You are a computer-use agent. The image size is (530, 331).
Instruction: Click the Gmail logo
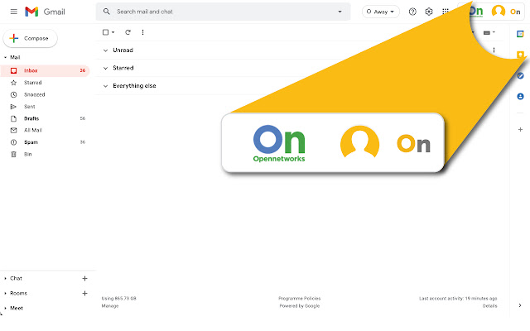pos(45,12)
